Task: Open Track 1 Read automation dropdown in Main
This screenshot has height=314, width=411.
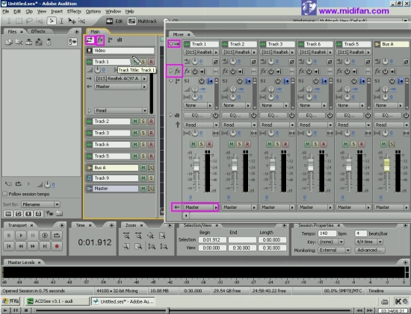Action: point(121,110)
